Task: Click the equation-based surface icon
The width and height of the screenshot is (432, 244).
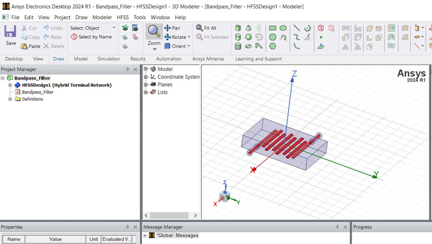Action: 283,37
